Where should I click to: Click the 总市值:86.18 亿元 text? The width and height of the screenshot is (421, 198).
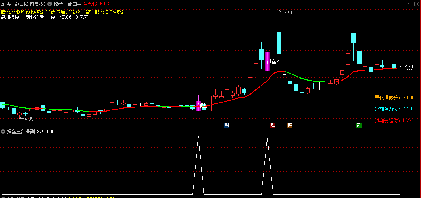(70, 18)
